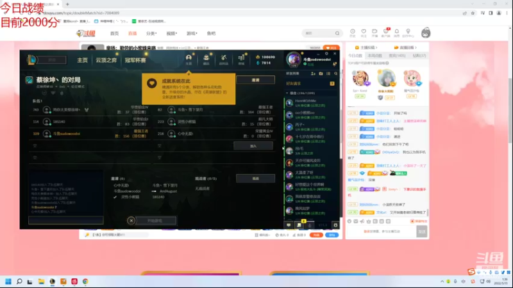Click into the lobby chat input box

66,220
